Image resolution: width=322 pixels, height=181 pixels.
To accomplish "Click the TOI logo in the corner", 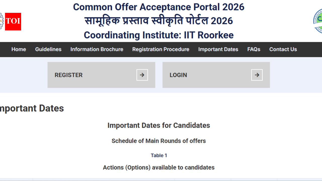I will coord(13,22).
